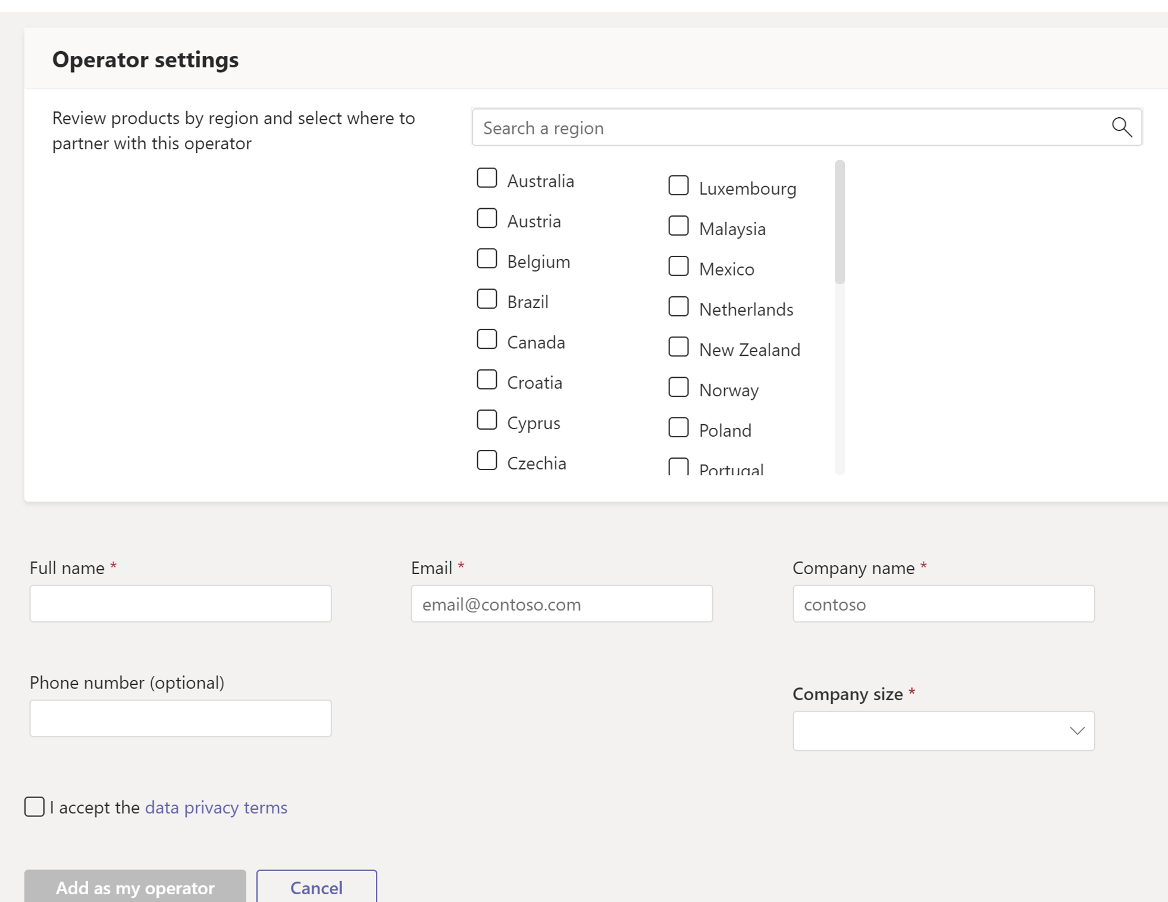Check the Australia region checkbox
The image size is (1168, 902).
pos(487,178)
